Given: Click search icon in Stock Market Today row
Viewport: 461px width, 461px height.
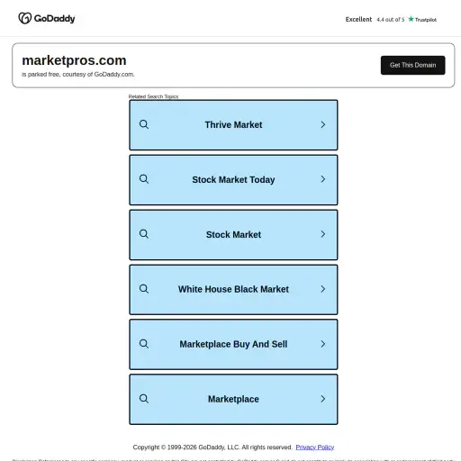Looking at the screenshot, I should 144,179.
